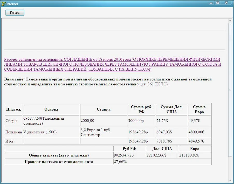This screenshot has height=184, width=234.
Task: Maximize the Internet window
Action: pyautogui.click(x=217, y=3)
